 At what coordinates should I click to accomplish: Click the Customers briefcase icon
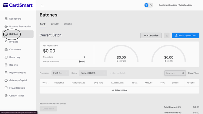click(6, 49)
